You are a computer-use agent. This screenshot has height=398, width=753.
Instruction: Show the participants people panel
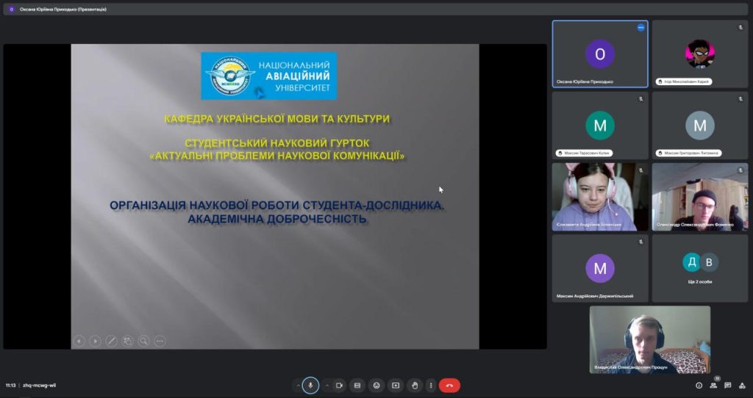point(713,385)
